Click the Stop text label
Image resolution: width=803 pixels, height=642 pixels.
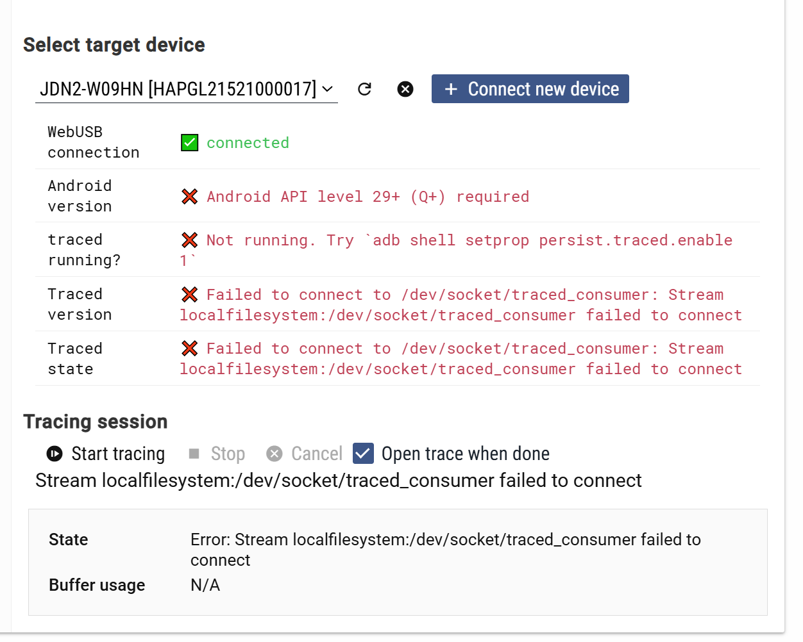point(228,454)
